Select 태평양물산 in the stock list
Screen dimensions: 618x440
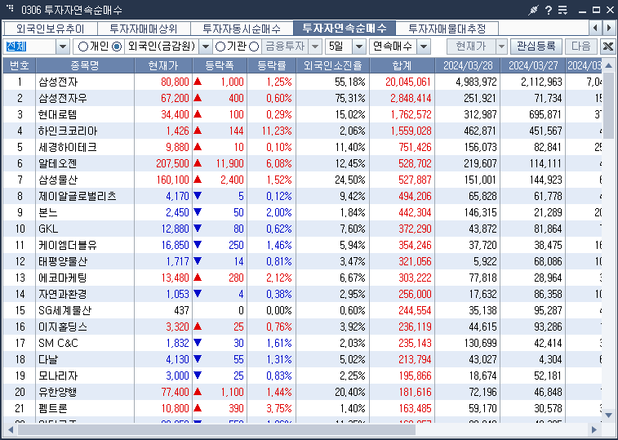(x=63, y=262)
